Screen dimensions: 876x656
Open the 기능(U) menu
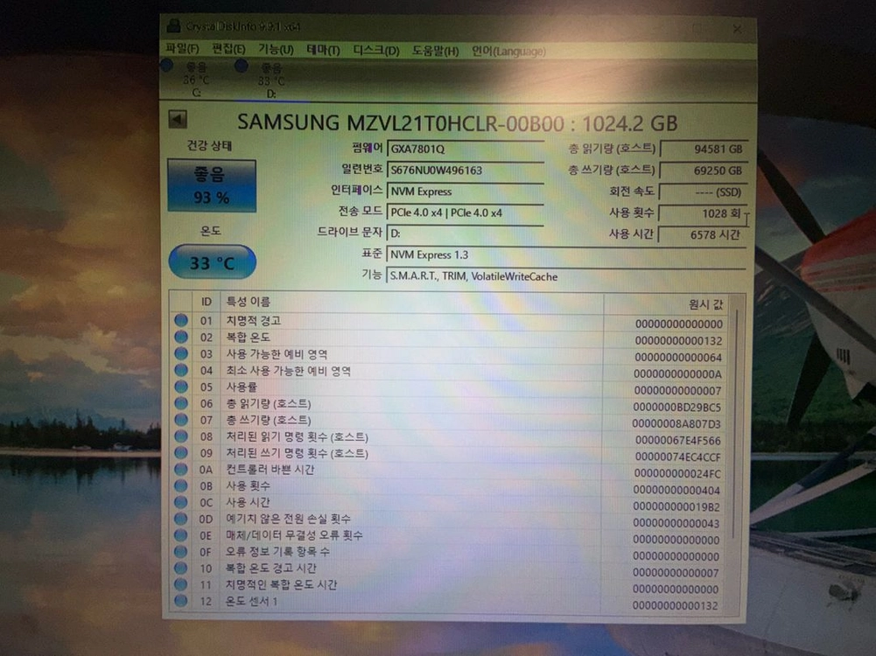point(276,50)
